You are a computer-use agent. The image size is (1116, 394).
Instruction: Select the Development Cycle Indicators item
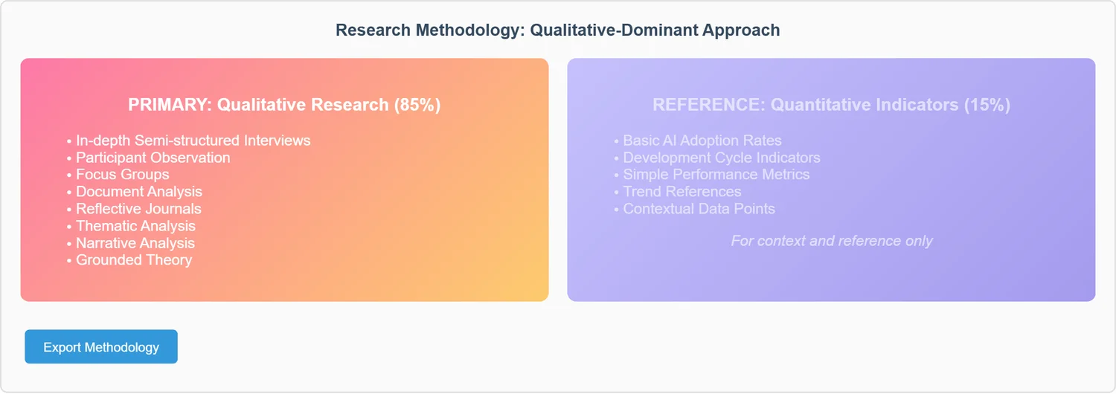(x=721, y=158)
